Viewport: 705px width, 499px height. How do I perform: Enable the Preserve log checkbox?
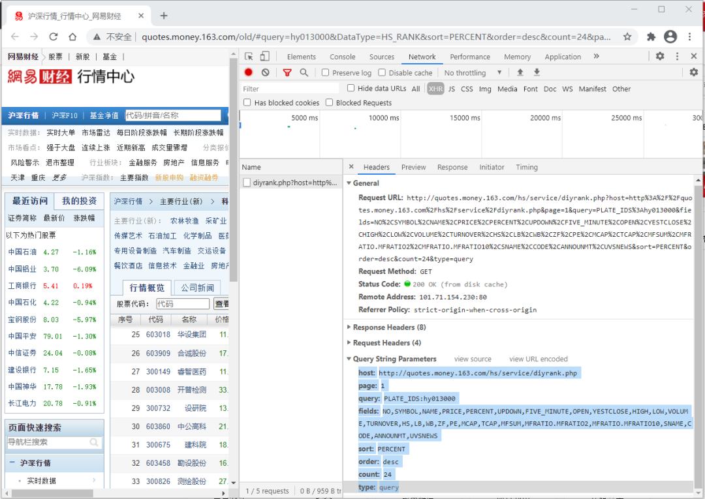[326, 72]
